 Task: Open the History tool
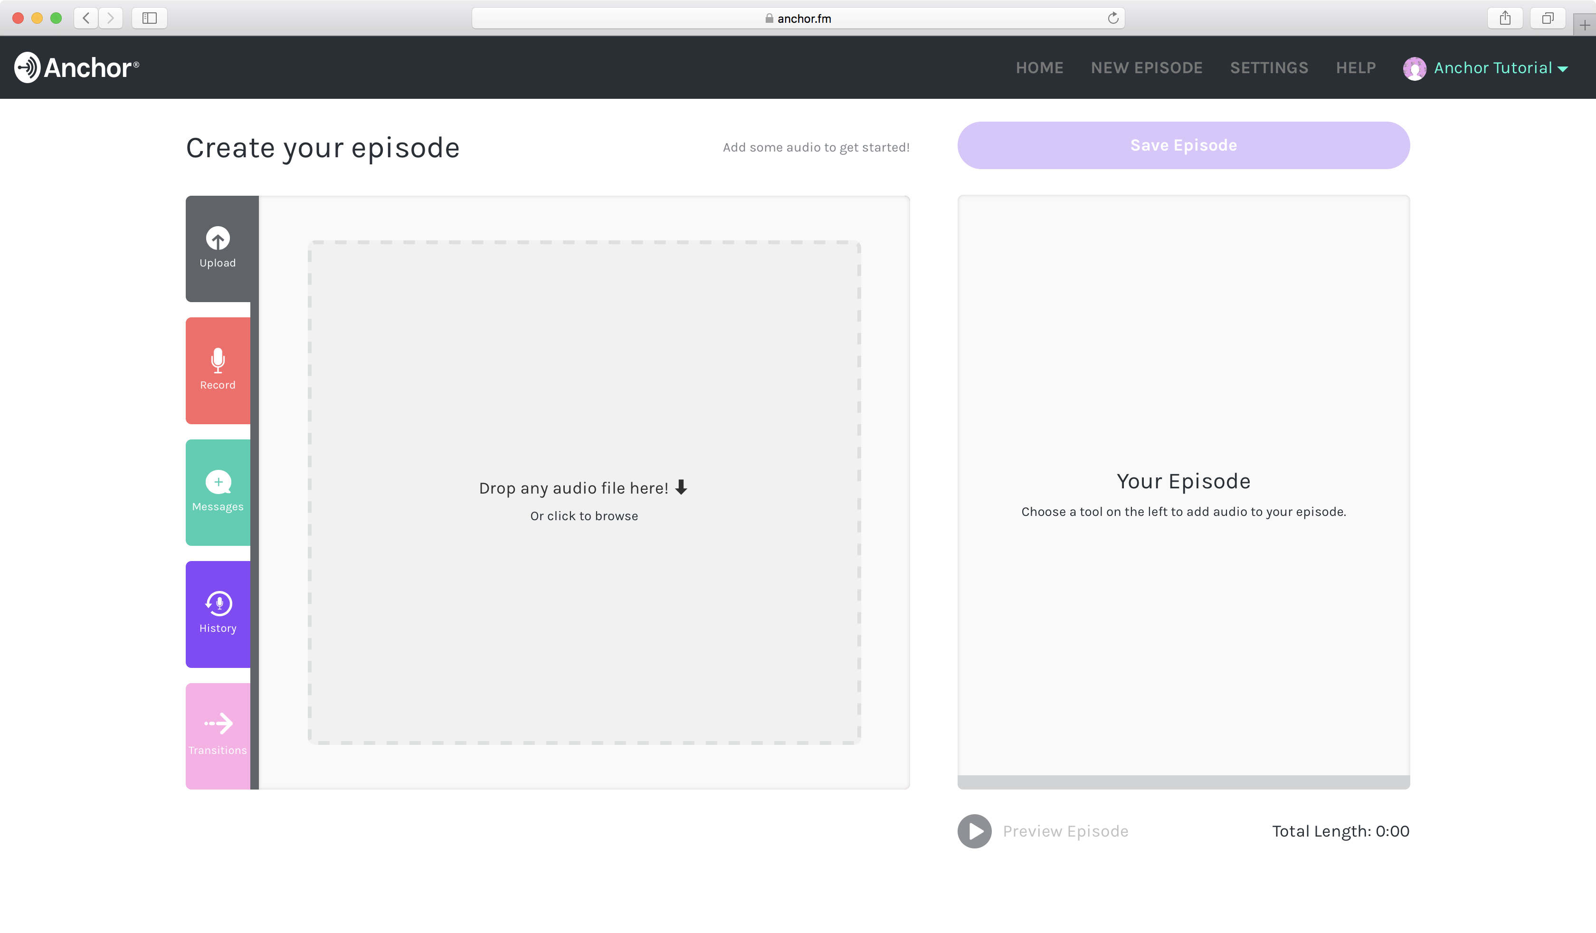pyautogui.click(x=217, y=613)
